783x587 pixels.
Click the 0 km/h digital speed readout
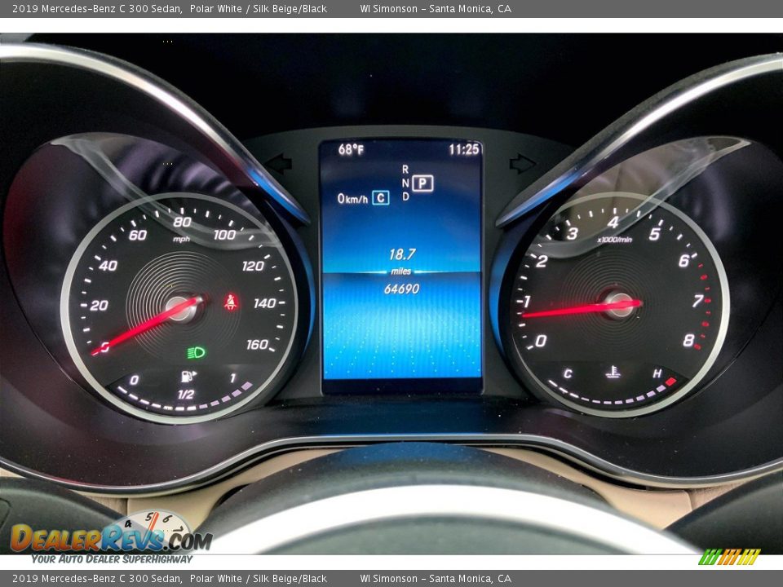[x=352, y=198]
